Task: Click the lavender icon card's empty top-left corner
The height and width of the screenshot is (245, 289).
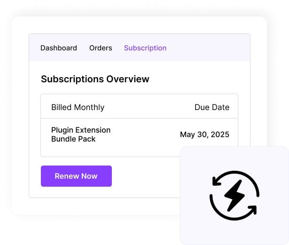Action: pos(190,156)
